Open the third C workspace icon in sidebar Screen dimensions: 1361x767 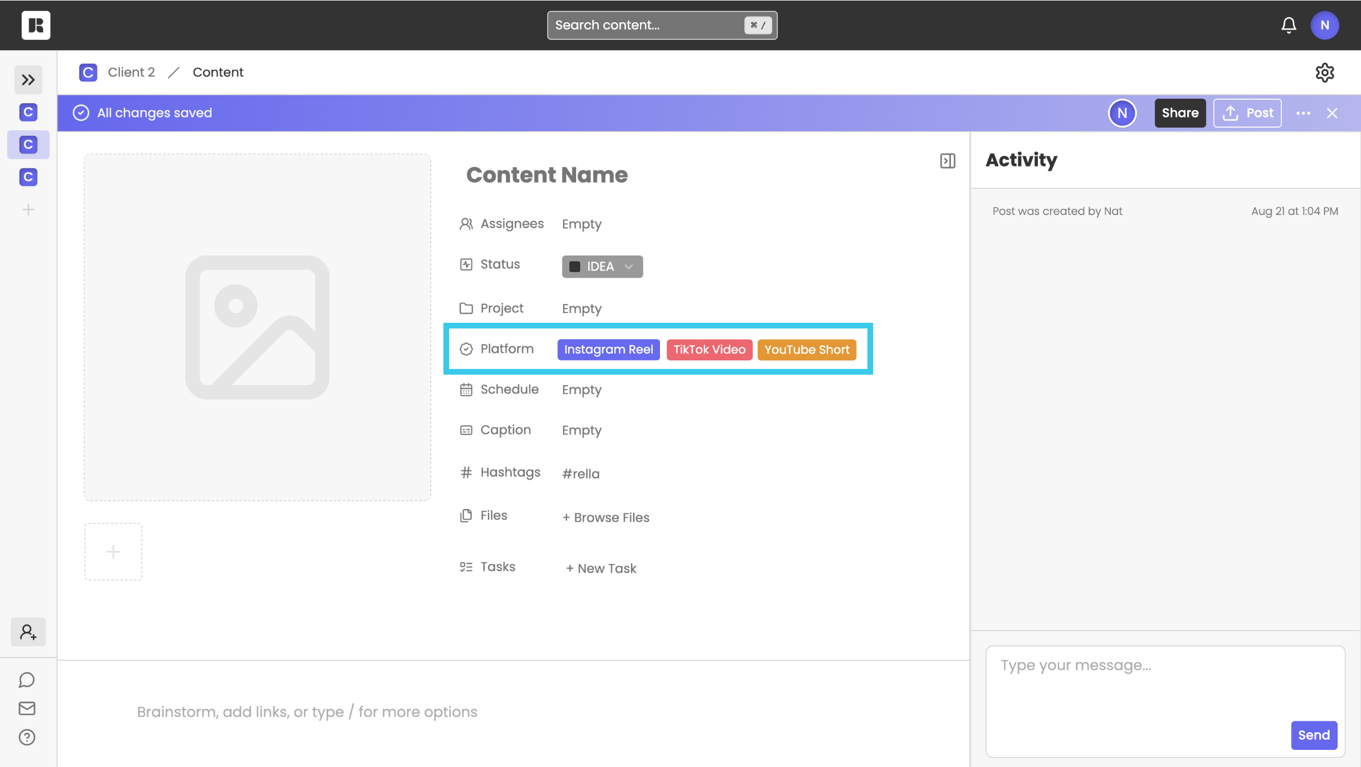28,177
